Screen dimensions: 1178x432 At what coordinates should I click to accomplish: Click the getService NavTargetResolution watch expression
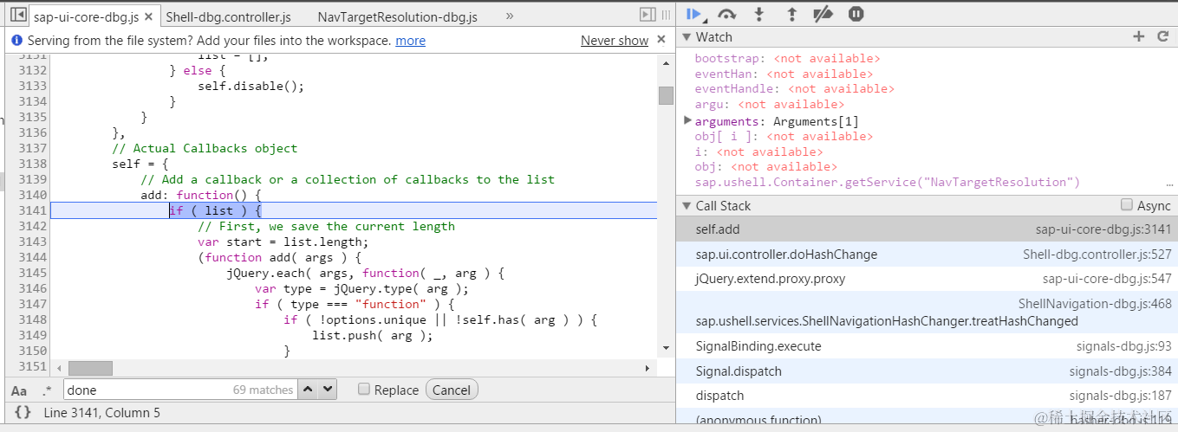[x=888, y=182]
